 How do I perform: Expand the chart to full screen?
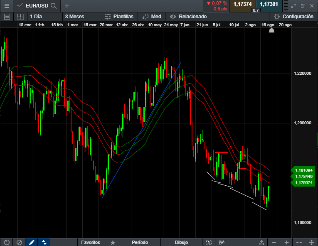pyautogui.click(x=293, y=6)
